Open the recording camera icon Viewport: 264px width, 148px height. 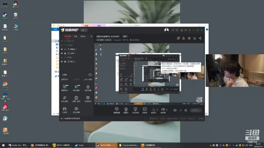pos(175,110)
